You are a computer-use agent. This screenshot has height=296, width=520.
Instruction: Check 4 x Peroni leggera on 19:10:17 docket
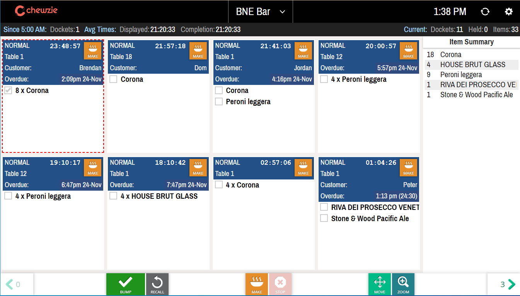[x=8, y=196]
